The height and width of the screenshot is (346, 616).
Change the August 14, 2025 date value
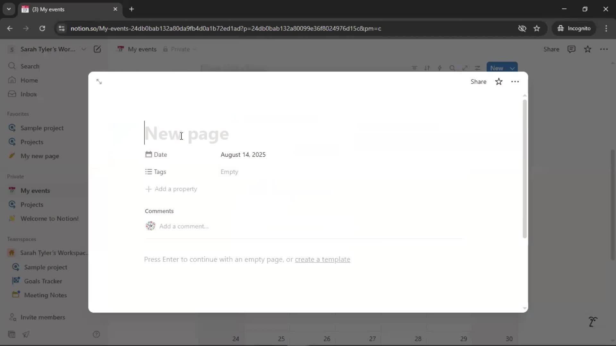pyautogui.click(x=243, y=155)
